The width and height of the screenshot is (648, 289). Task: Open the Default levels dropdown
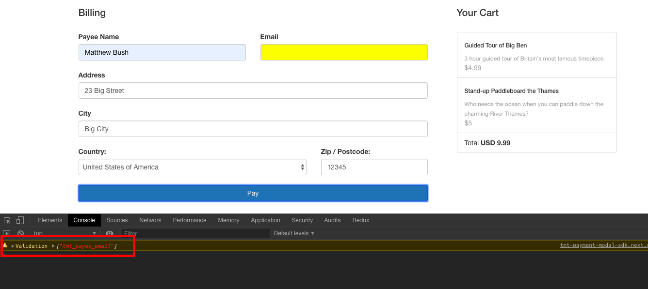click(x=294, y=233)
